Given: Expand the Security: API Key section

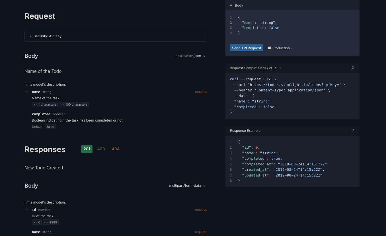Looking at the screenshot, I should [30, 36].
